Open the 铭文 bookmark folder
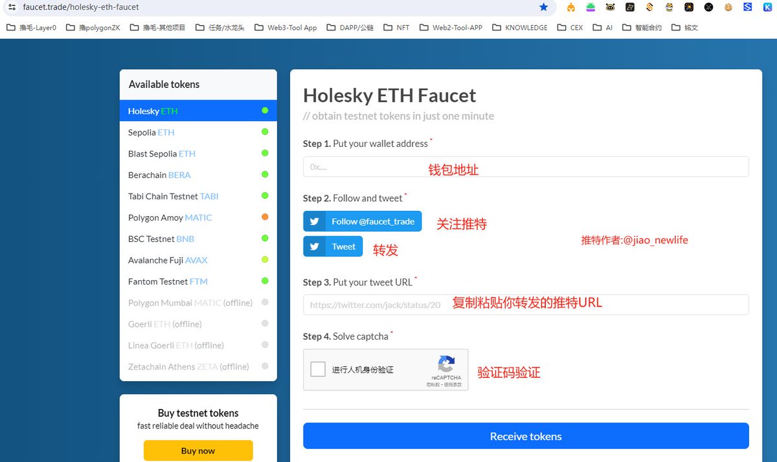The height and width of the screenshot is (462, 777). (684, 28)
